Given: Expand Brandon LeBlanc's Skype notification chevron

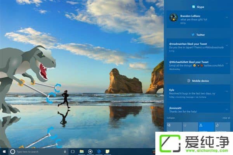Looking at the screenshot, I should [227, 17].
